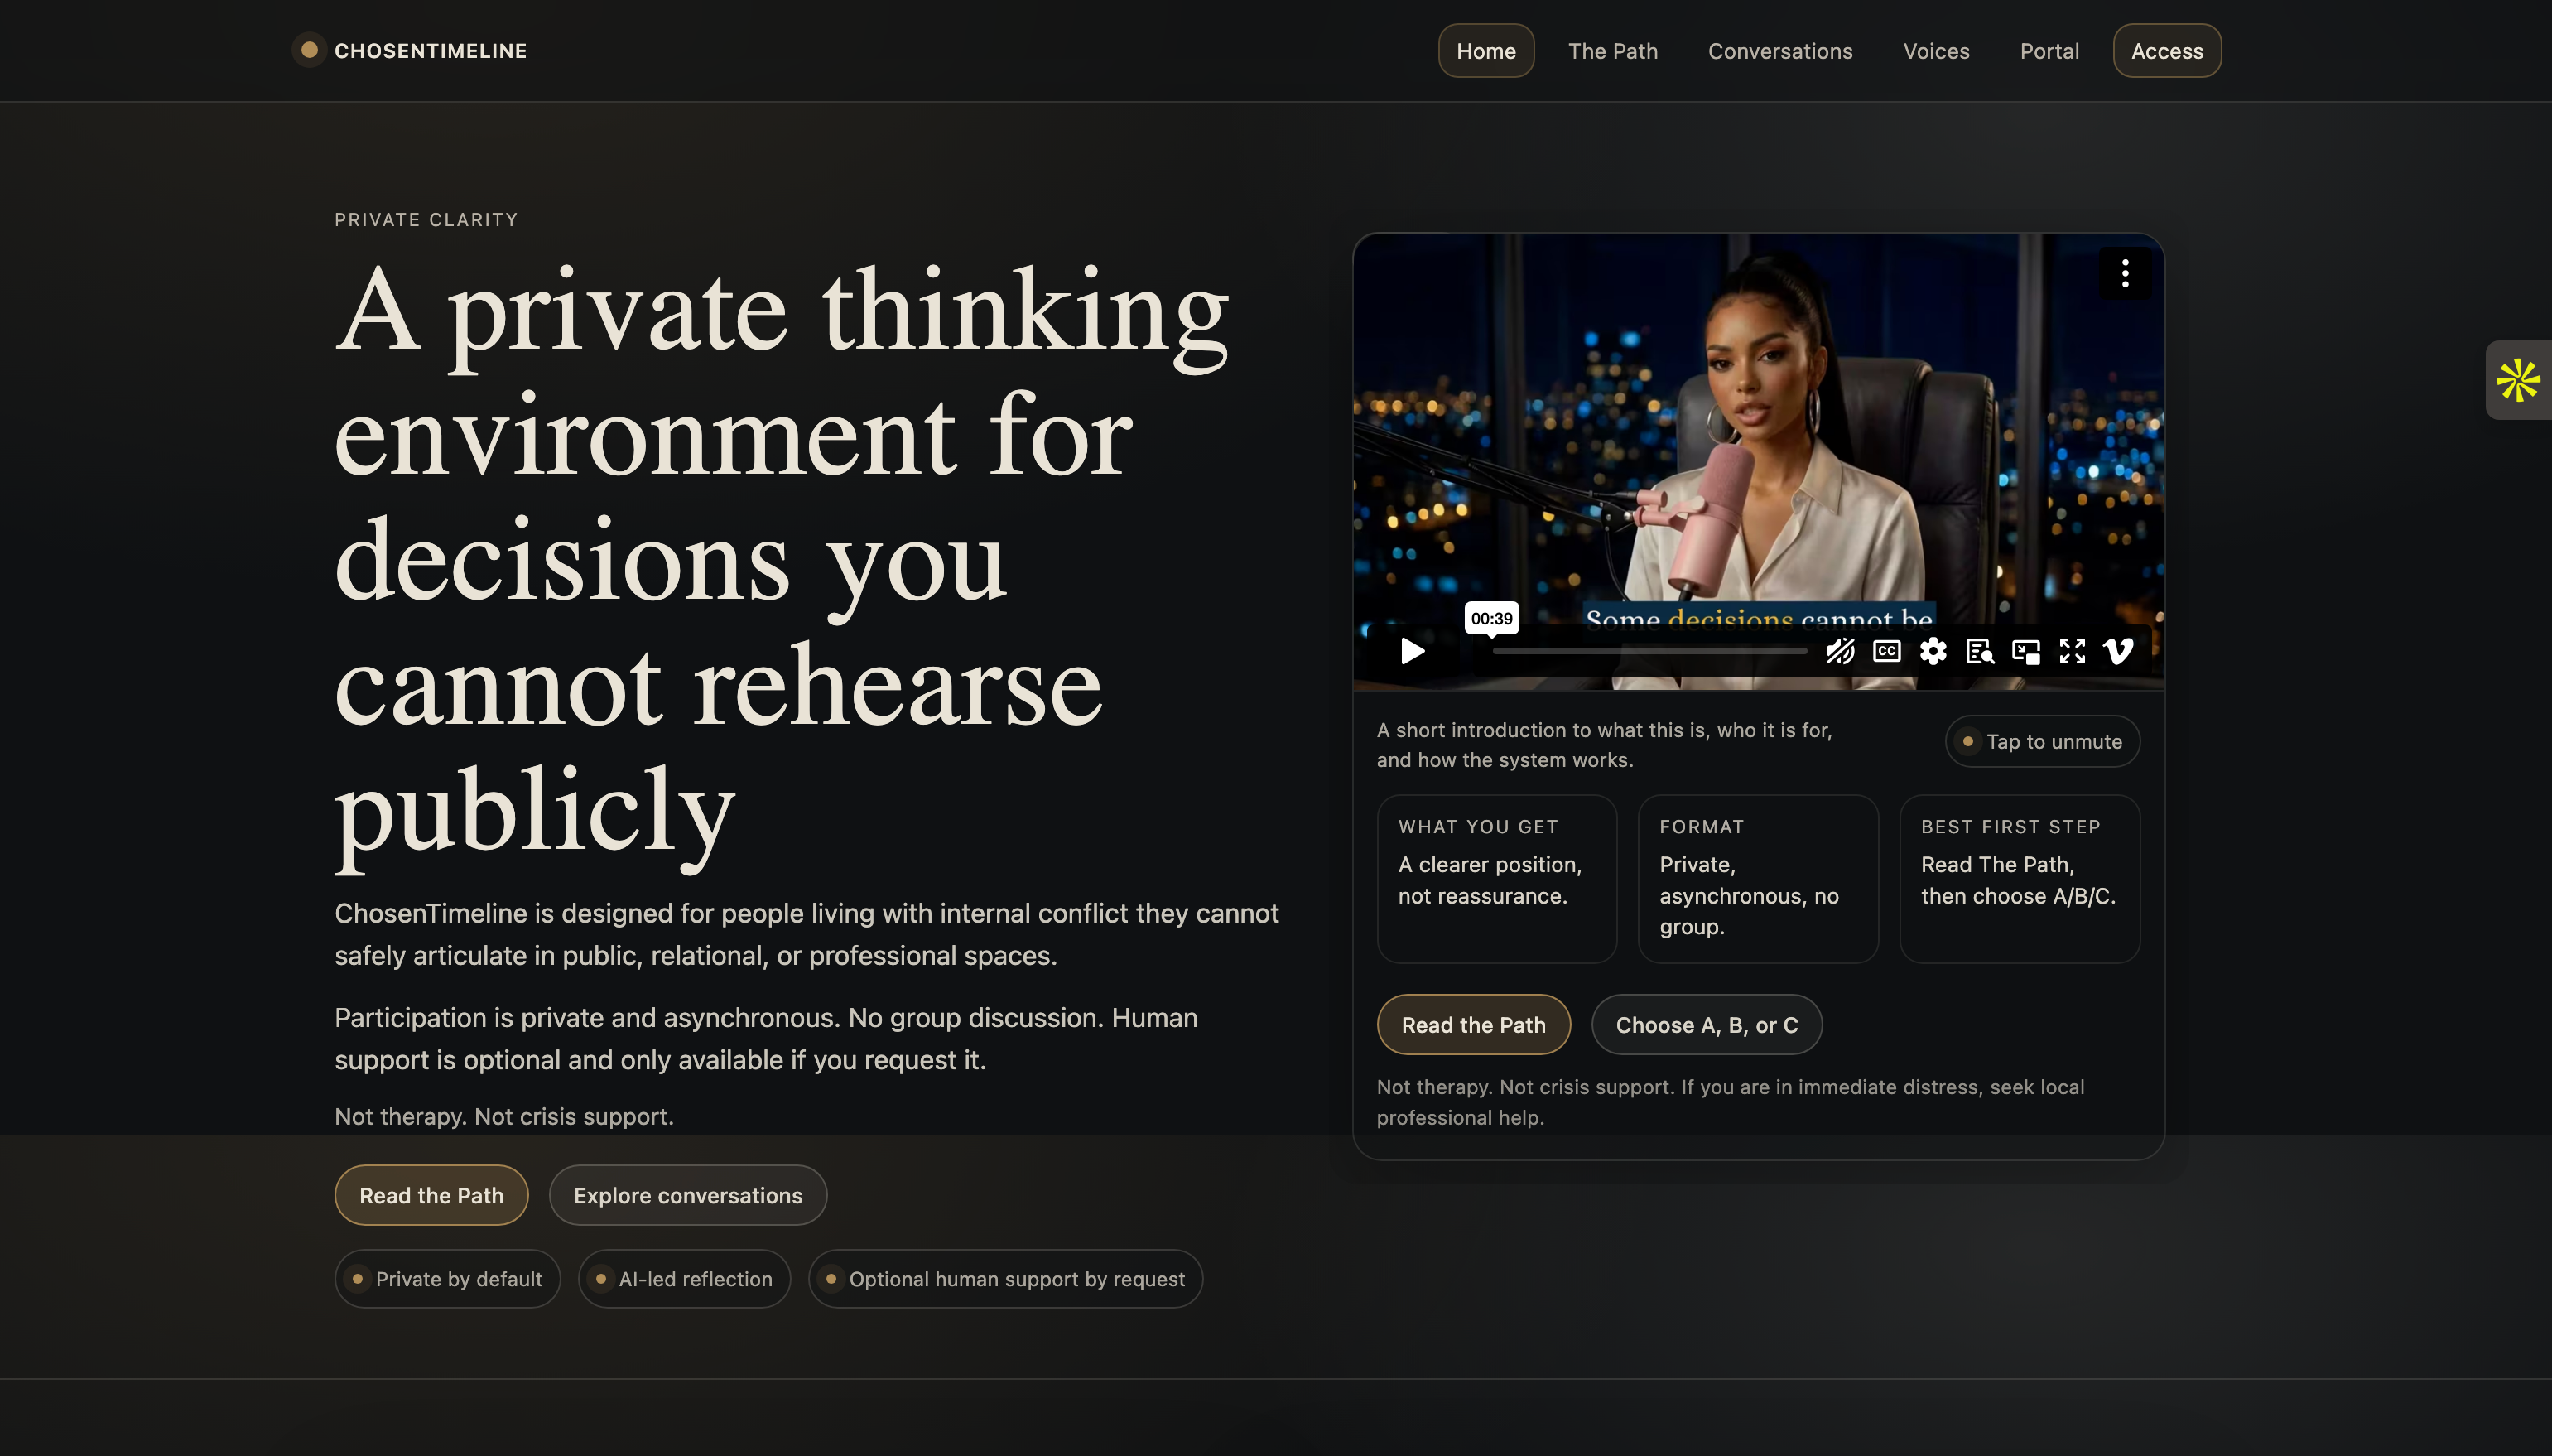The image size is (2552, 1456).
Task: Open the video on Vimeo
Action: [2117, 651]
